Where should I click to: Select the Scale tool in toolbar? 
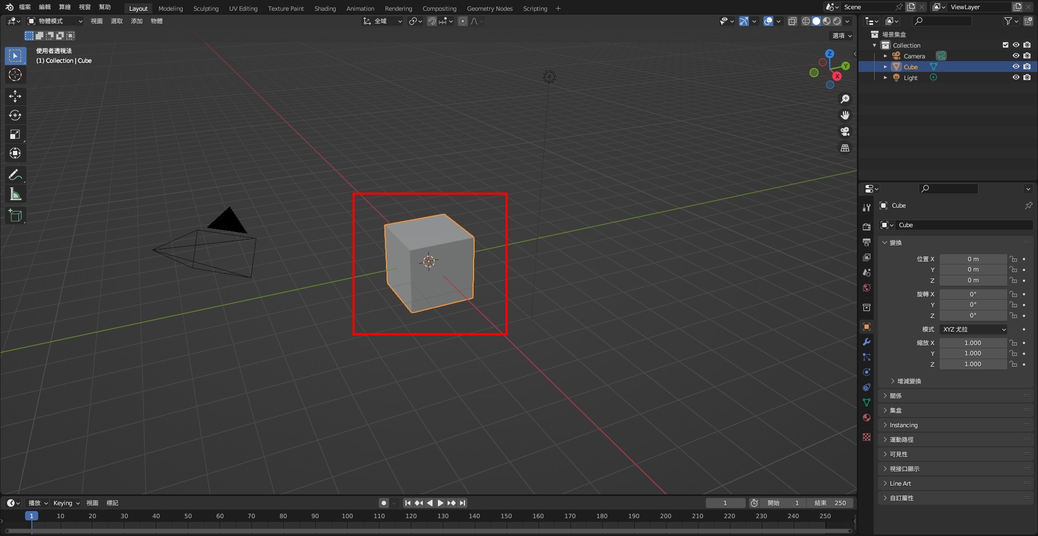click(15, 134)
